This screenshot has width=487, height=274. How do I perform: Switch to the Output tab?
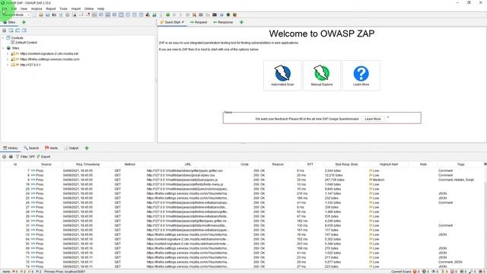point(71,148)
